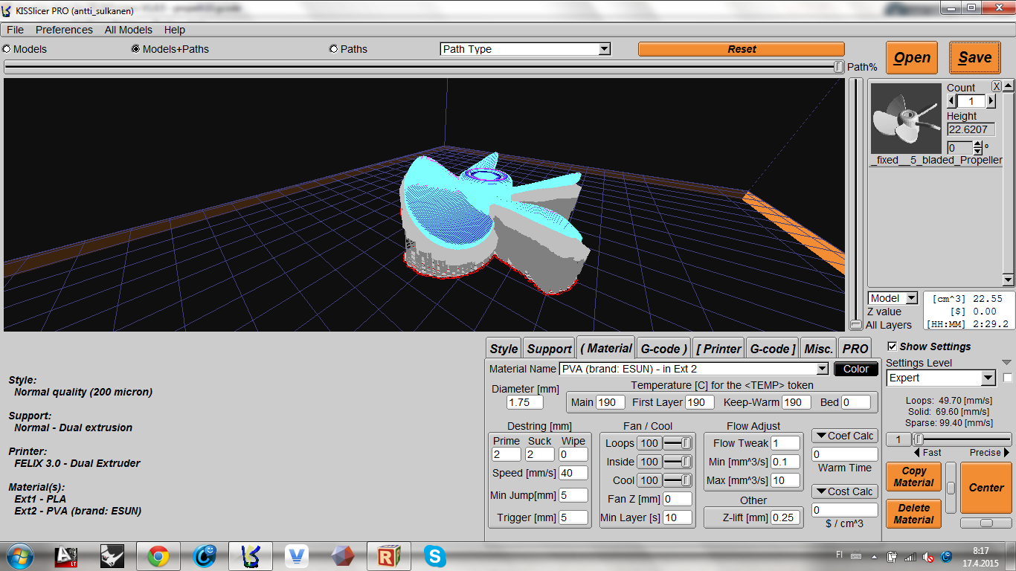This screenshot has height=571, width=1016.
Task: Click the Flow Tweak input field
Action: [785, 443]
